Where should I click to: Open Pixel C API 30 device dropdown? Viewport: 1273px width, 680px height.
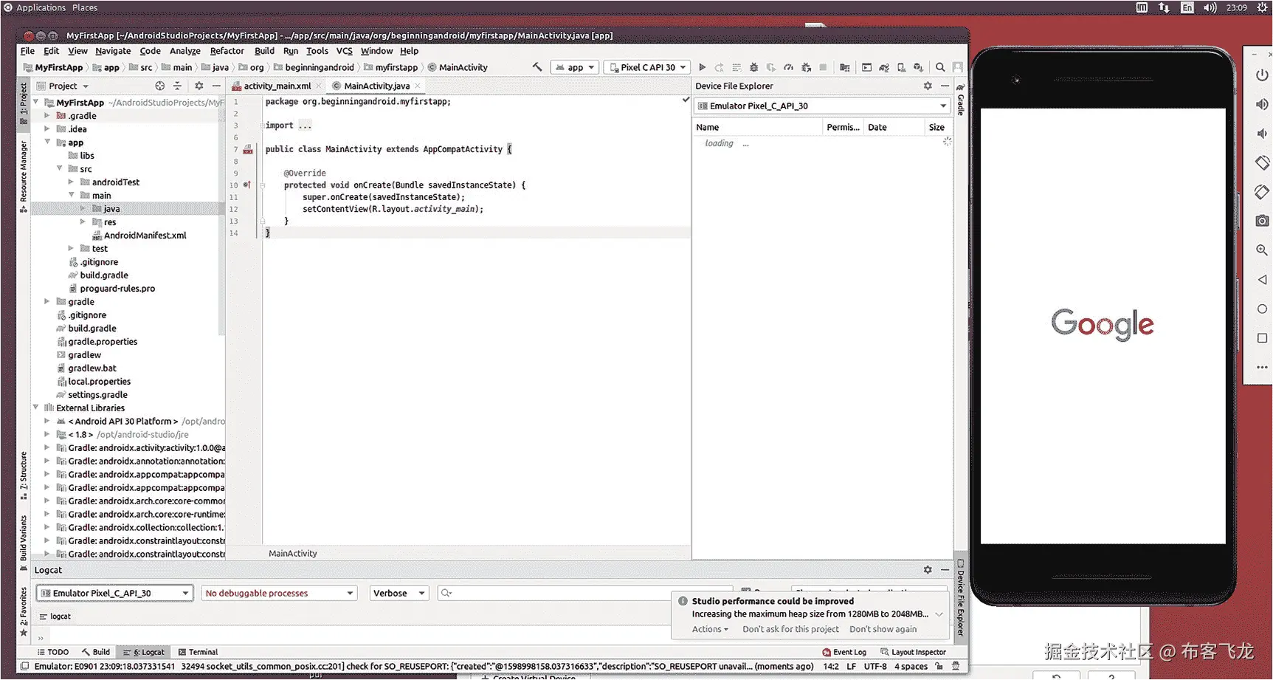[x=648, y=67]
